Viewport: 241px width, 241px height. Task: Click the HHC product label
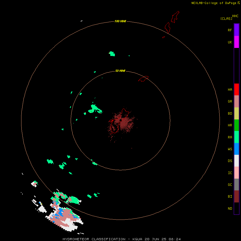[x=235, y=16]
